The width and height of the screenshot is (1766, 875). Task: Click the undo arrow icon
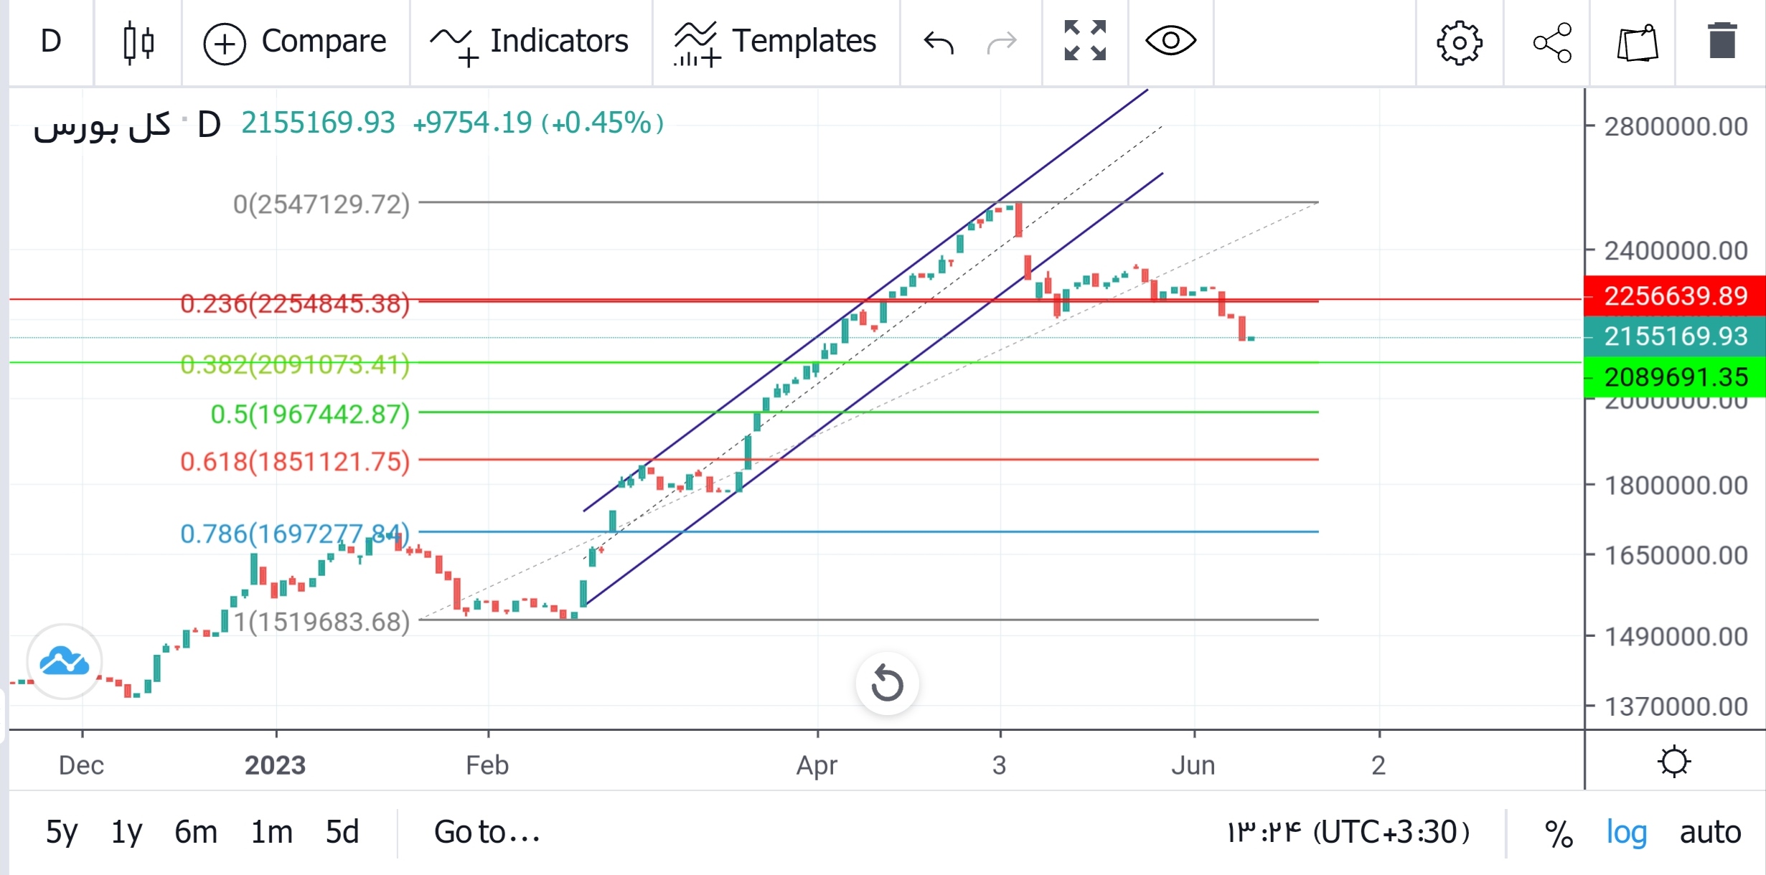coord(938,42)
